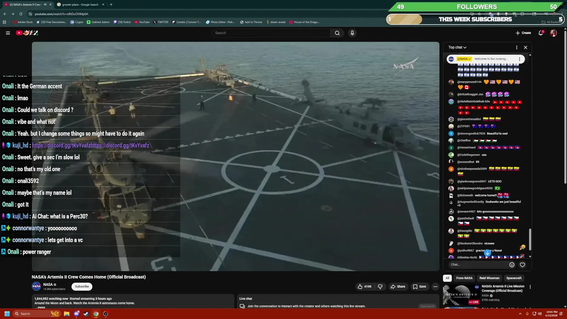The image size is (567, 319).
Task: Start voice search with the microphone icon
Action: (x=352, y=33)
